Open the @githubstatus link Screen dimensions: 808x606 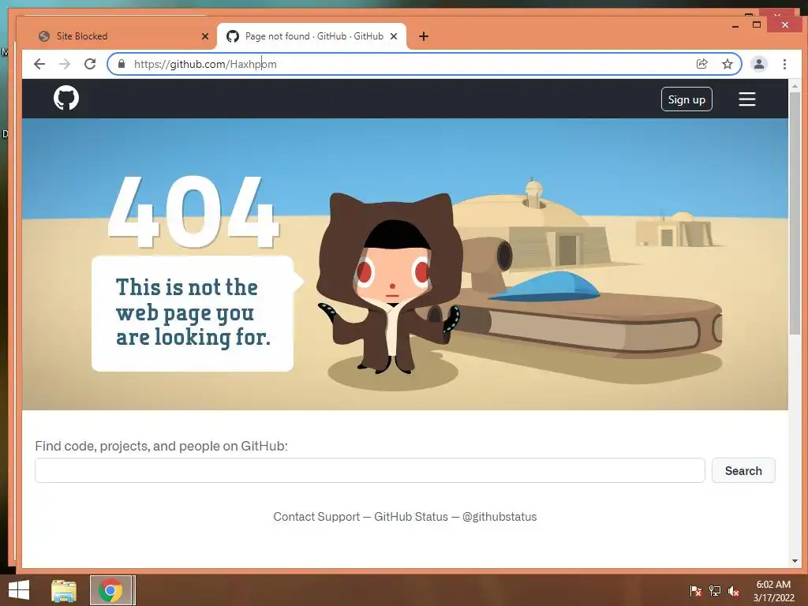pos(499,516)
